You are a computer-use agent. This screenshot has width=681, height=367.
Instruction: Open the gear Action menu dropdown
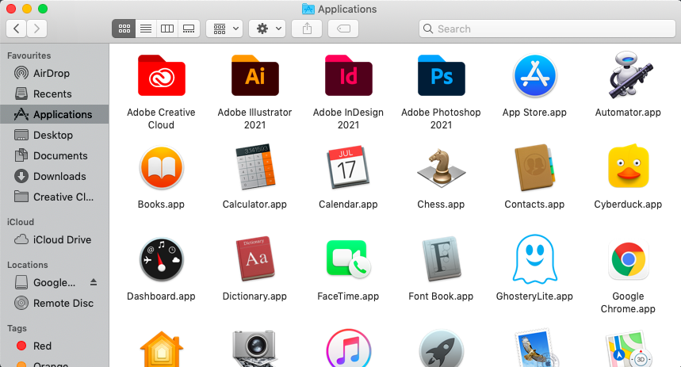[x=266, y=29]
